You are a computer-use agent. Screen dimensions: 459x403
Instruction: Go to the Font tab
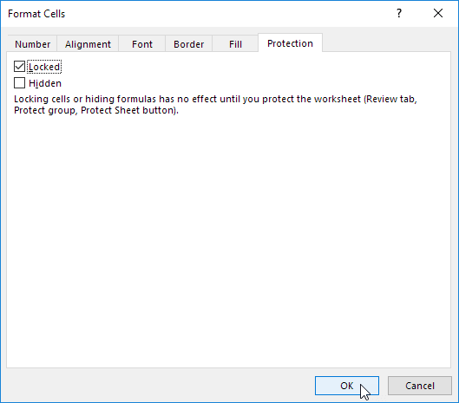click(x=142, y=44)
